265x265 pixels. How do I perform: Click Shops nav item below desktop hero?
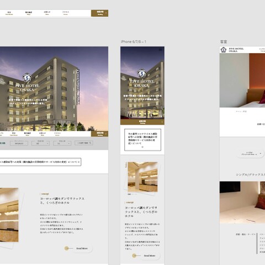pyautogui.click(x=28, y=134)
